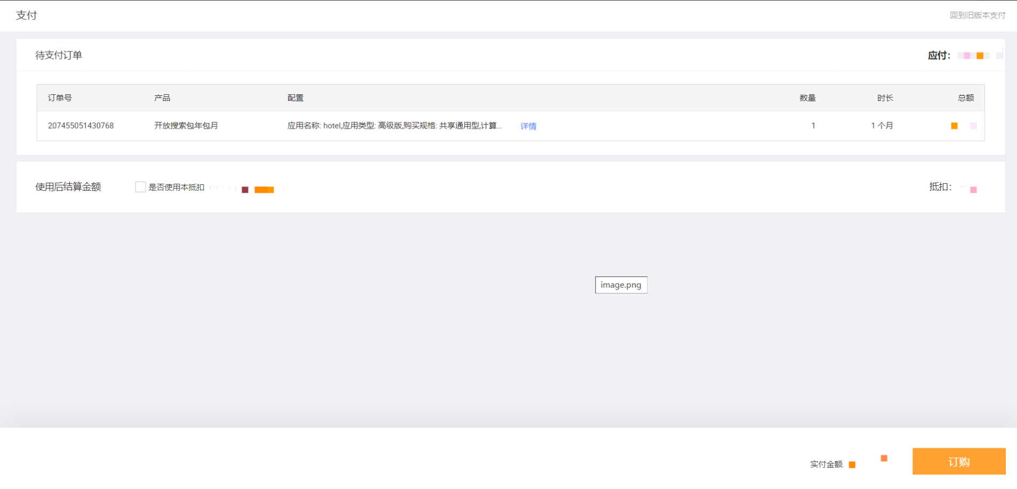Screen dimensions: 1017x489
Task: Click the 实付金额 label
Action: point(826,464)
